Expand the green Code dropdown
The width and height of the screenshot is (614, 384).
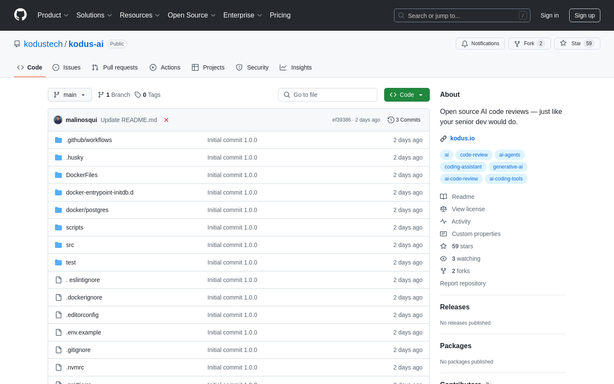(407, 95)
